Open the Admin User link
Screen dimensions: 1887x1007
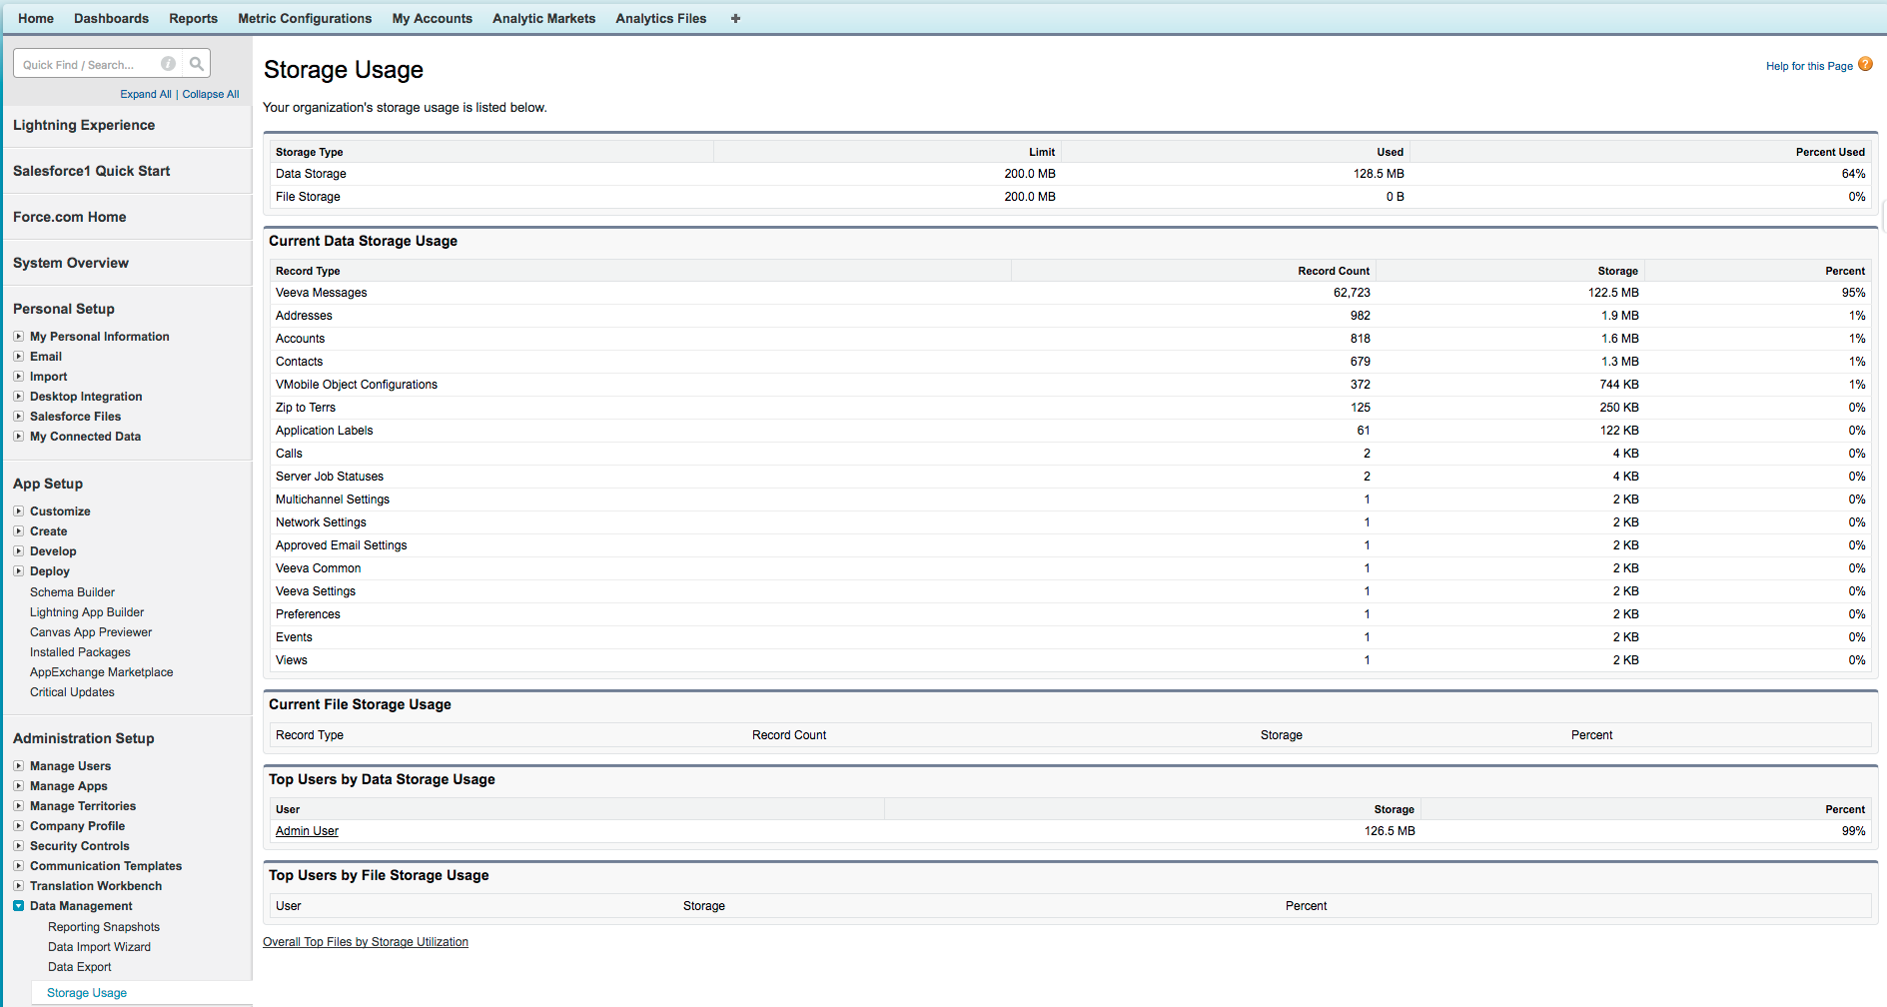(x=307, y=831)
